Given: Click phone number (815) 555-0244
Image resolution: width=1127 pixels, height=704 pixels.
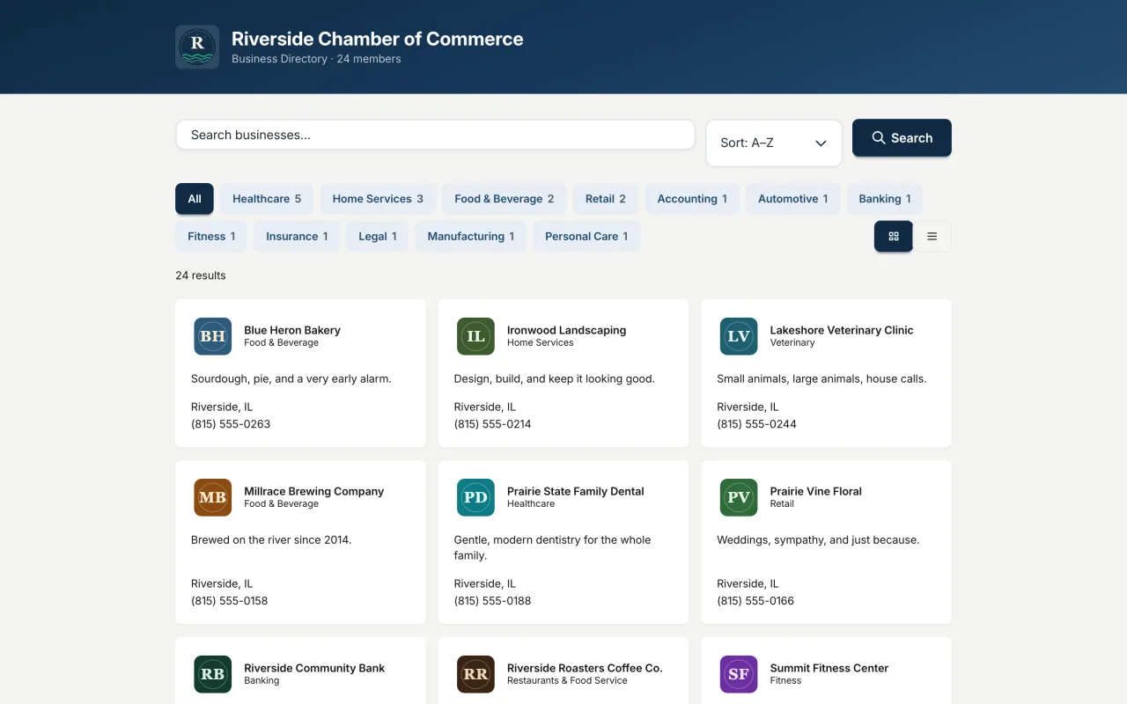Looking at the screenshot, I should click(756, 424).
